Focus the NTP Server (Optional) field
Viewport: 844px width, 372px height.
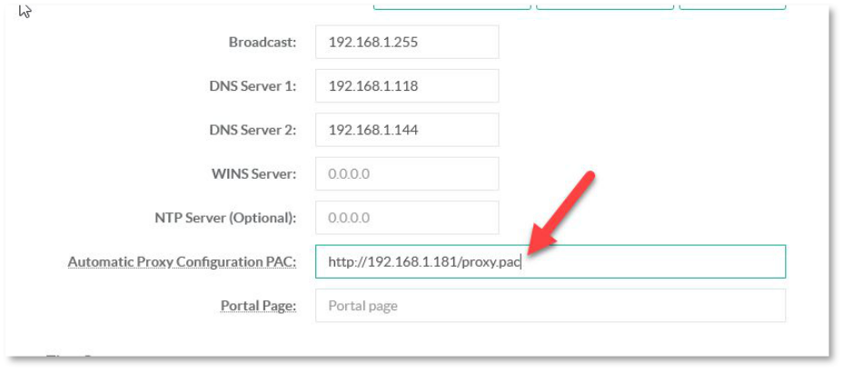(406, 218)
